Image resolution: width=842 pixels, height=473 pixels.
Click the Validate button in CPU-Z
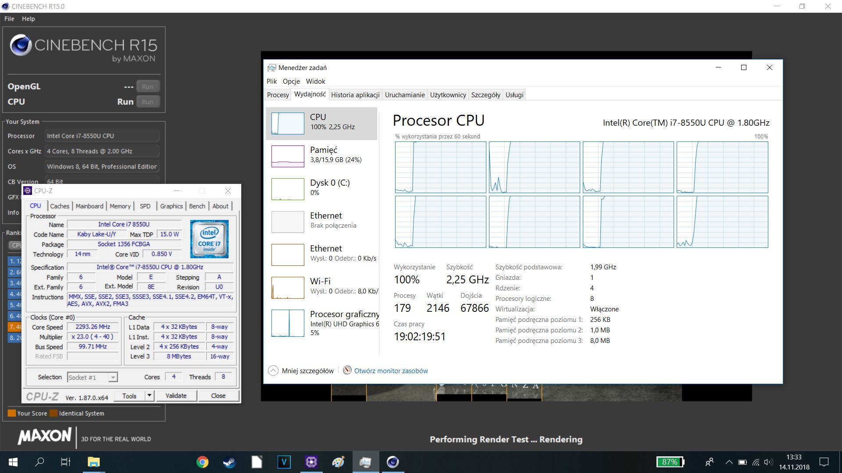click(x=176, y=395)
